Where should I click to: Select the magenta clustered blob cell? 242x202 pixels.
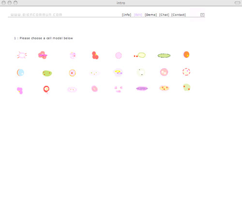coord(20,91)
